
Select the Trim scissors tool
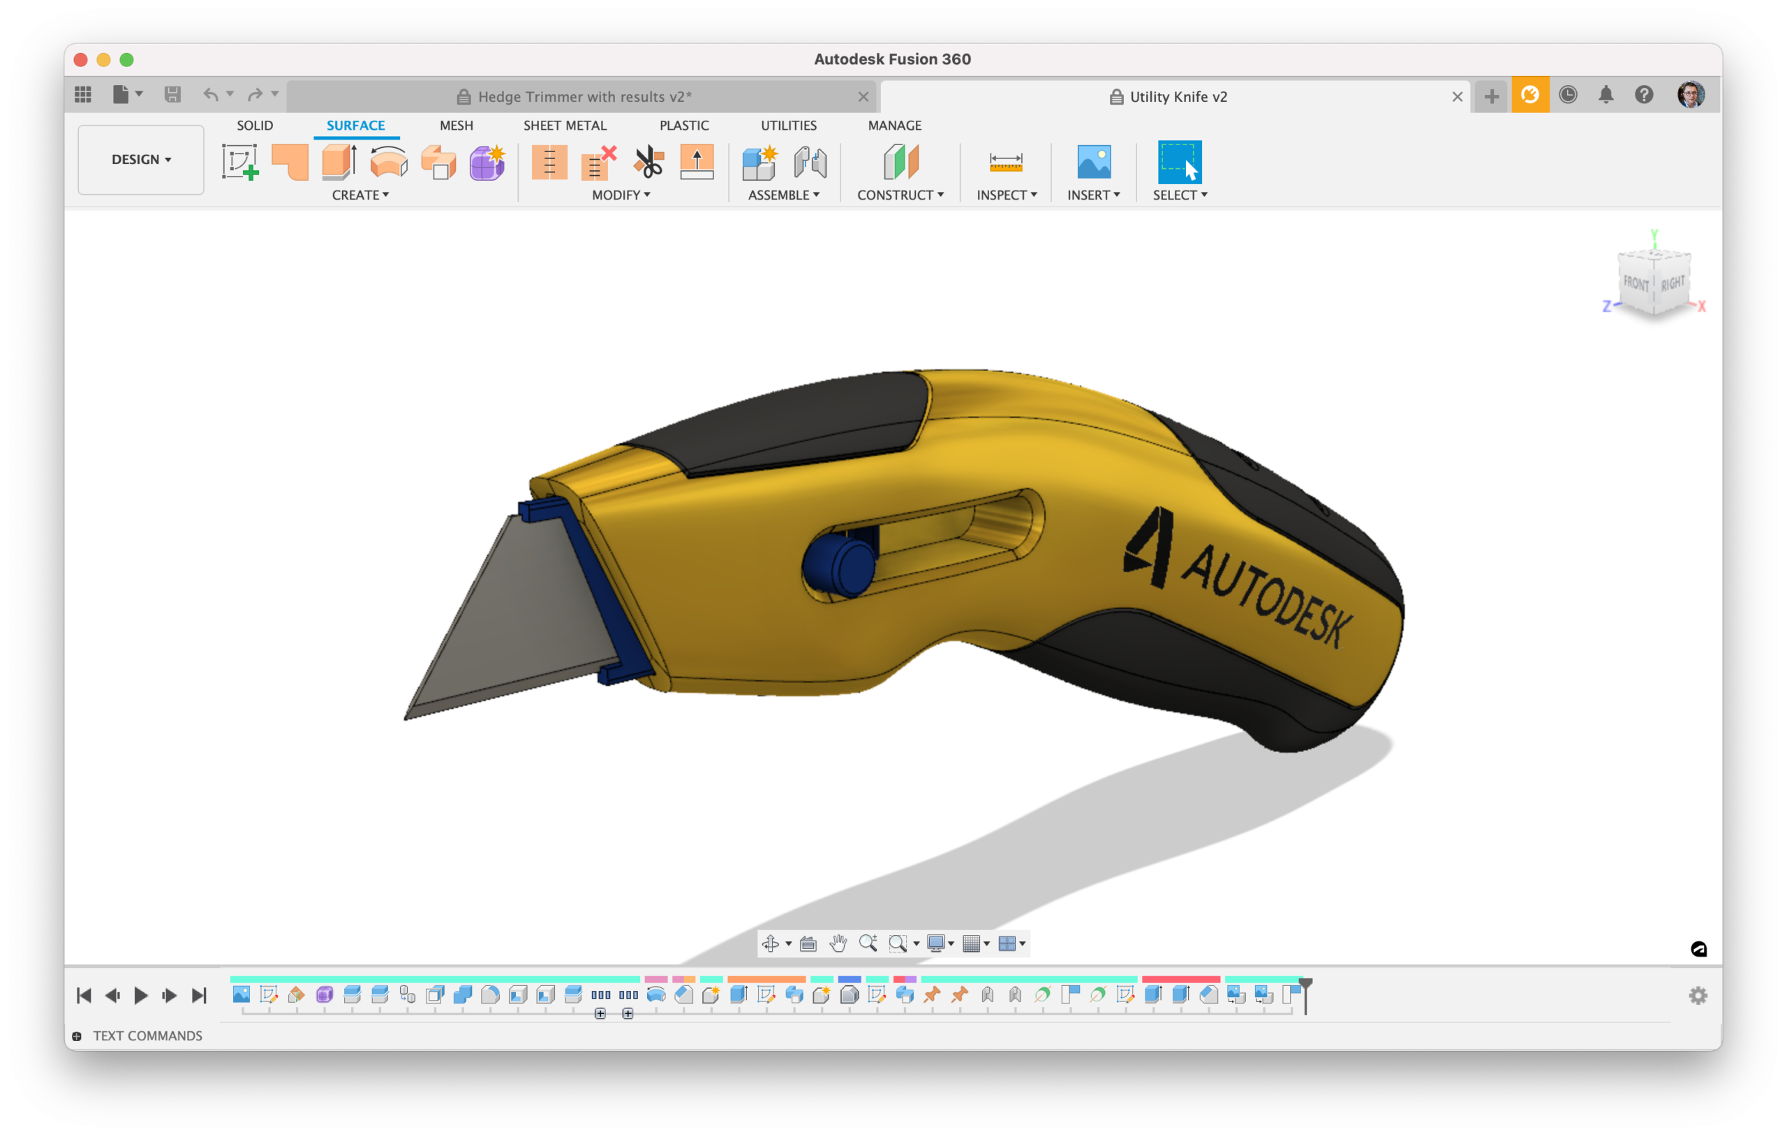point(648,162)
